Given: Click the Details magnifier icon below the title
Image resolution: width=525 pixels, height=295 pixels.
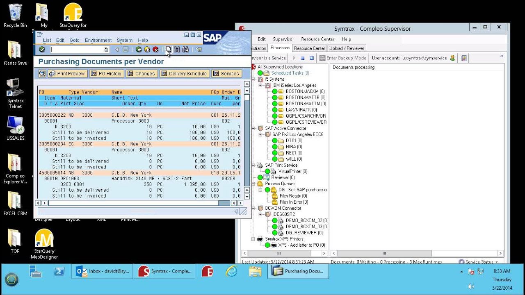Looking at the screenshot, I should (x=42, y=74).
